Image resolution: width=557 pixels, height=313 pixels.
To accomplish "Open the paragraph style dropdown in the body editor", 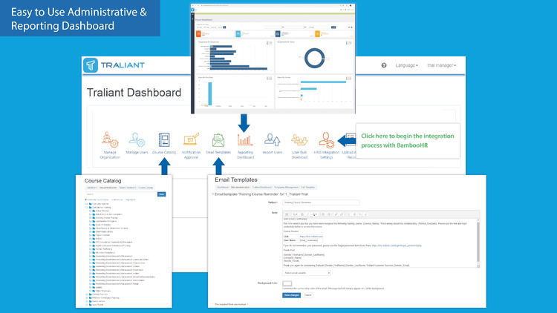I will click(x=295, y=214).
